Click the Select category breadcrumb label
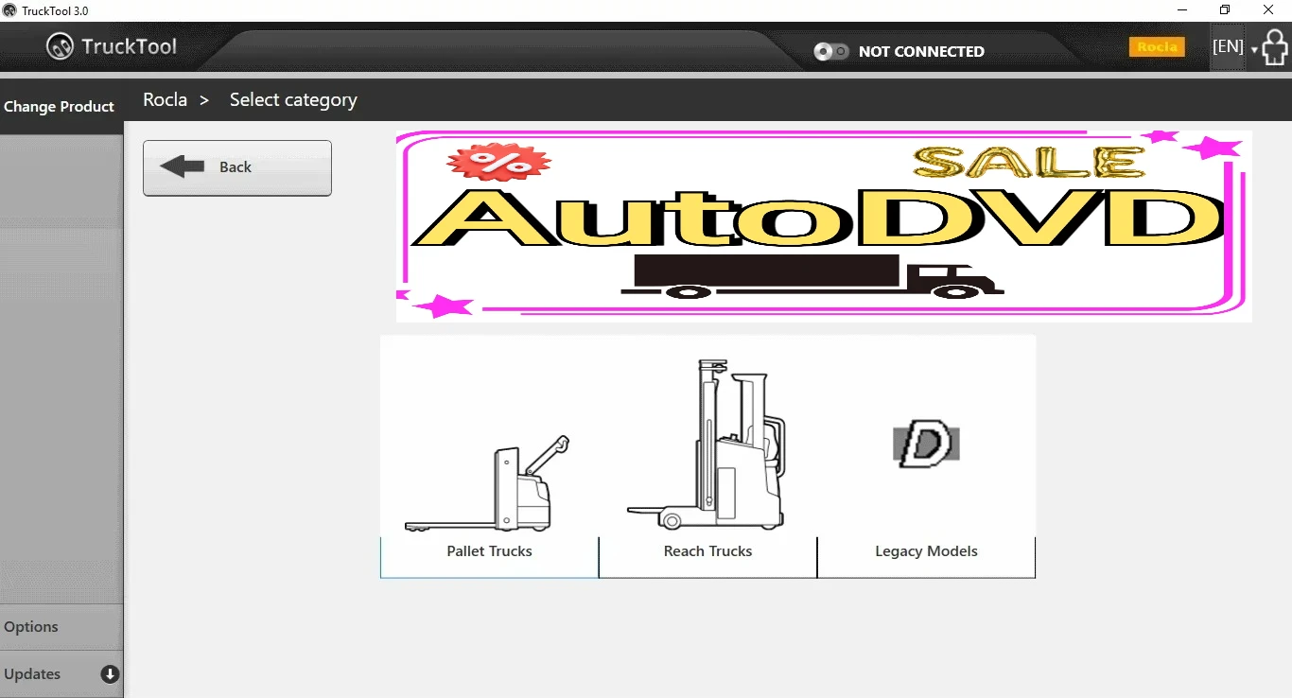 (x=293, y=98)
